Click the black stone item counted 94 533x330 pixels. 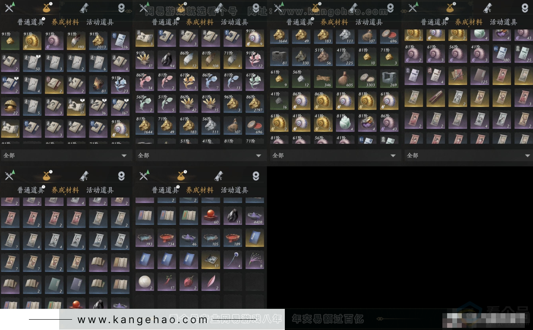pos(167,60)
